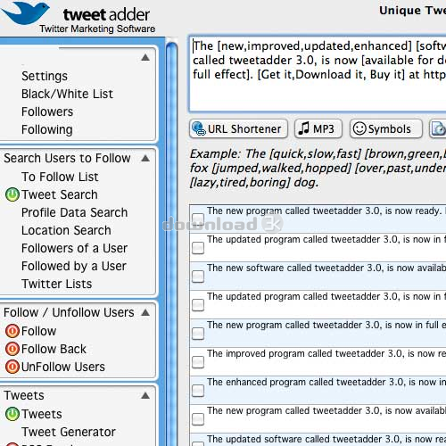This screenshot has height=446, width=446.
Task: Collapse the Search Users to Follow section
Action: 145,158
